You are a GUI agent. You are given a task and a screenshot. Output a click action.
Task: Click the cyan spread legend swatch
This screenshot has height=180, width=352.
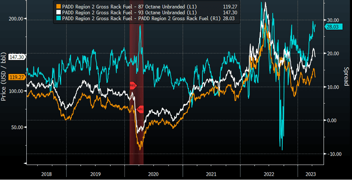(59, 18)
